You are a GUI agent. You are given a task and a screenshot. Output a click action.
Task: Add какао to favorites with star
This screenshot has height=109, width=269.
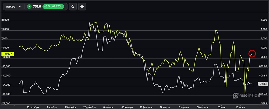tap(72, 7)
